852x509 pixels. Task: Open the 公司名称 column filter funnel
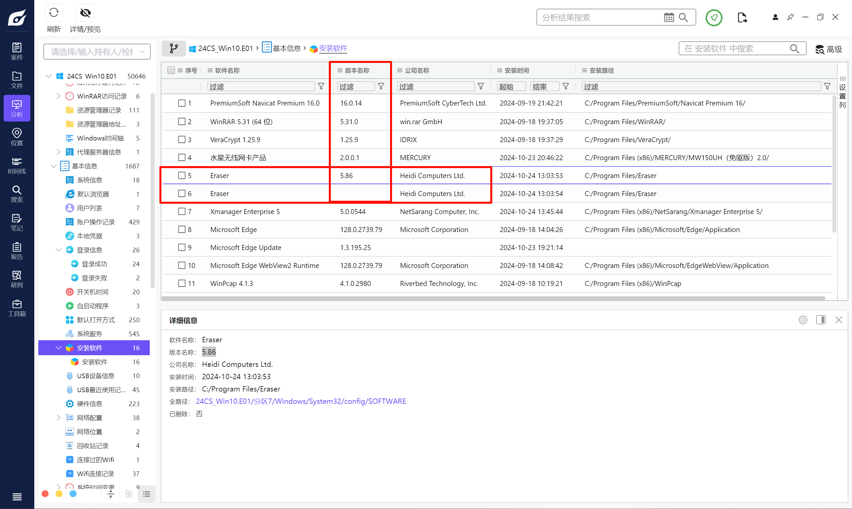click(481, 87)
